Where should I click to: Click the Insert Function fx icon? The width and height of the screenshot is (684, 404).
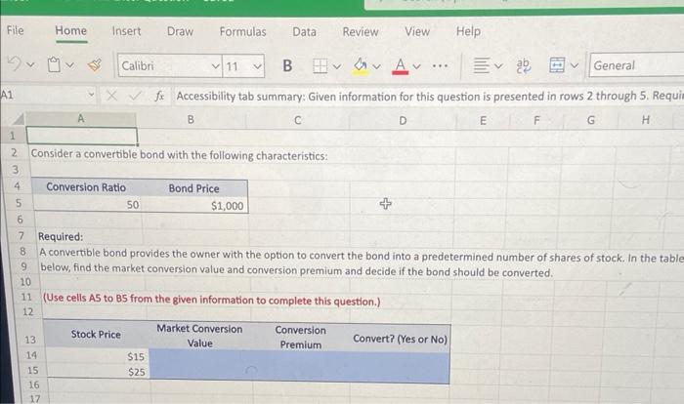click(x=159, y=96)
